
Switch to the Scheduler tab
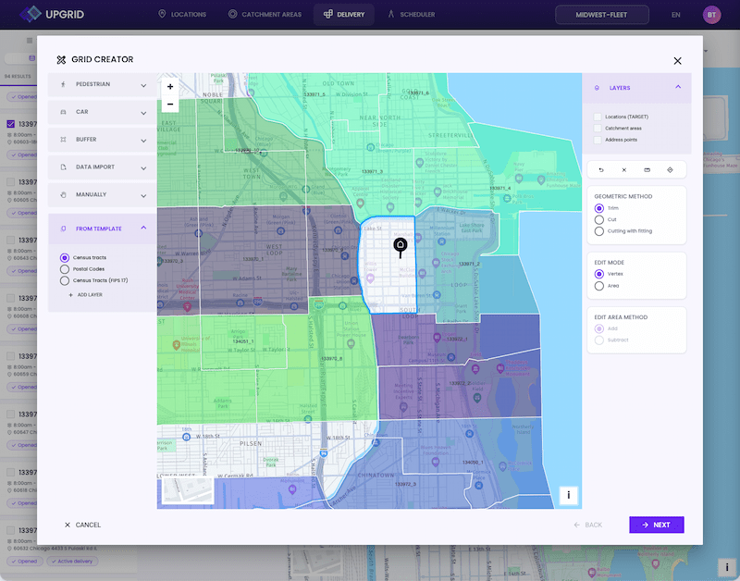coord(411,15)
